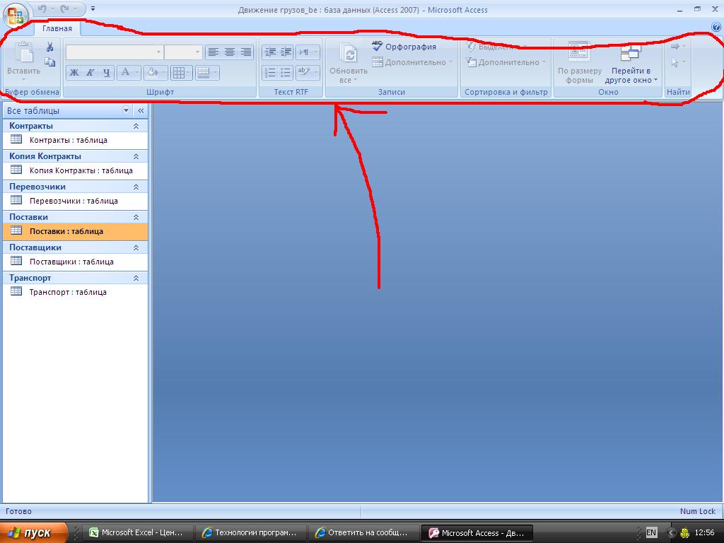Open the Перевозчики : таблица item
The height and width of the screenshot is (543, 724).
tap(75, 201)
